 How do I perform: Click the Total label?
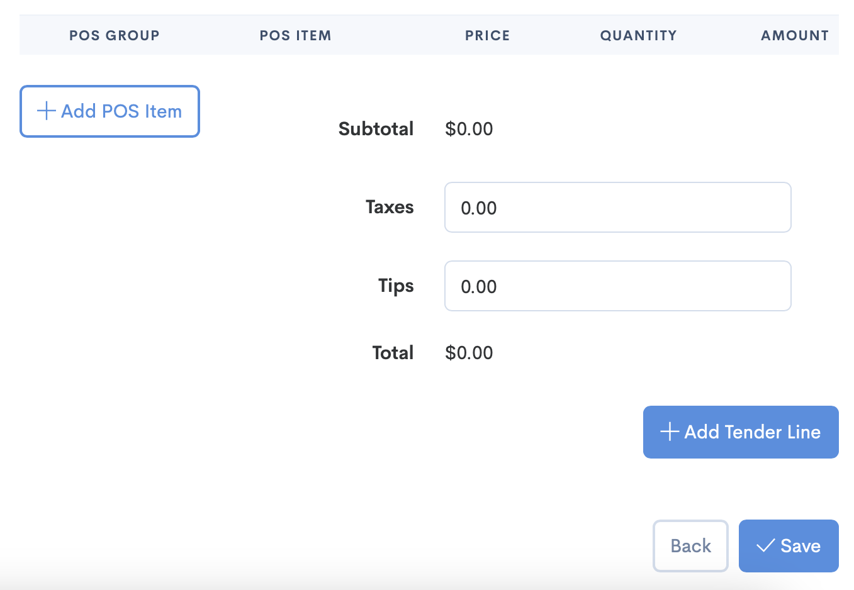(x=393, y=352)
